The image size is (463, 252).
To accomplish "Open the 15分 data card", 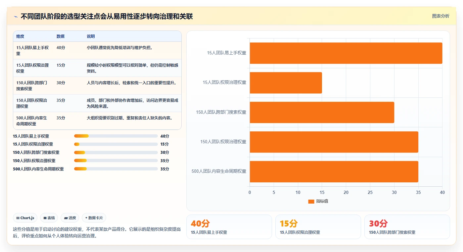I will [x=318, y=227].
